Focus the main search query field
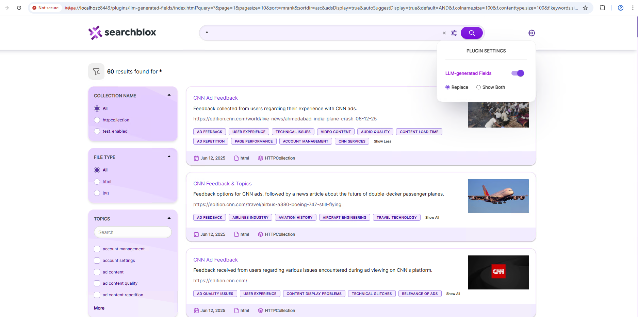 tap(322, 33)
